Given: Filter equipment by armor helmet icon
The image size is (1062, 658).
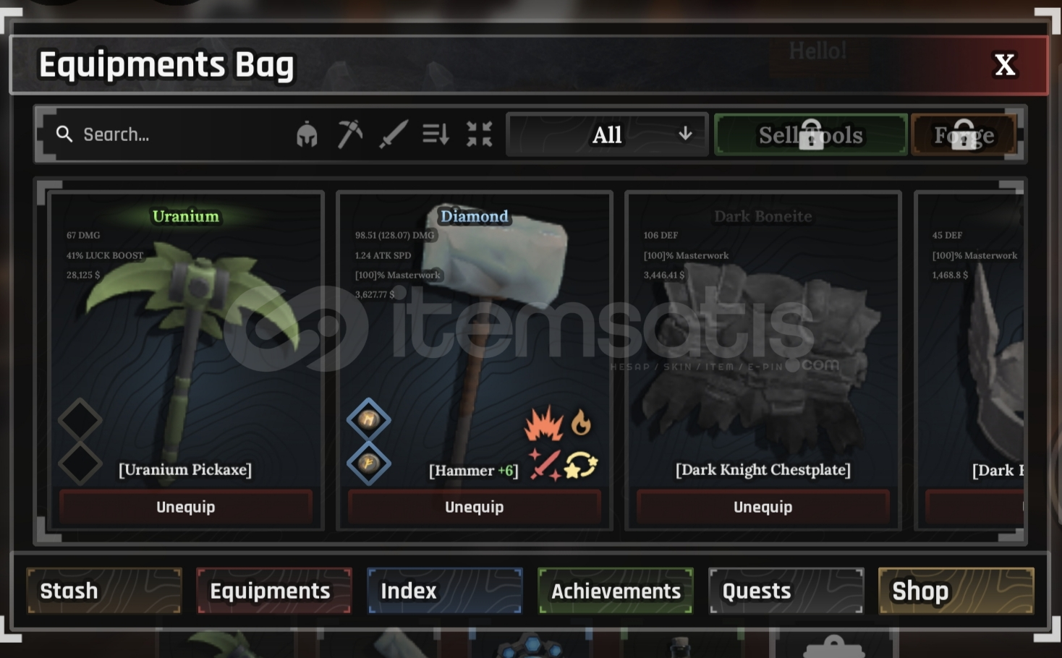Looking at the screenshot, I should 307,134.
